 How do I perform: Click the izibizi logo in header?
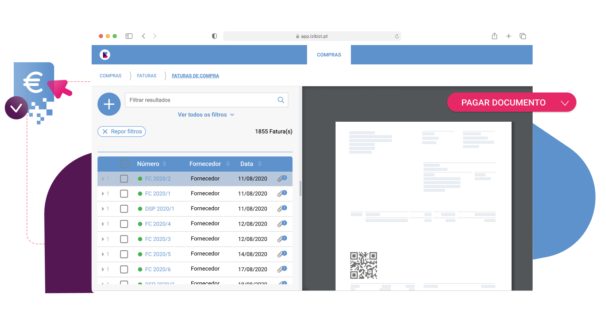pyautogui.click(x=105, y=55)
